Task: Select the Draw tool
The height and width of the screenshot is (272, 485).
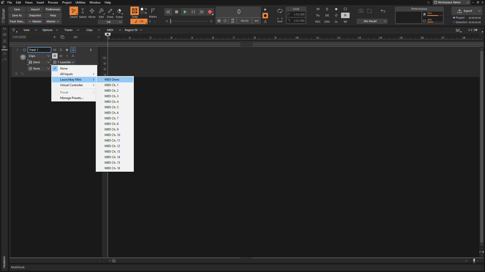Action: pyautogui.click(x=110, y=11)
